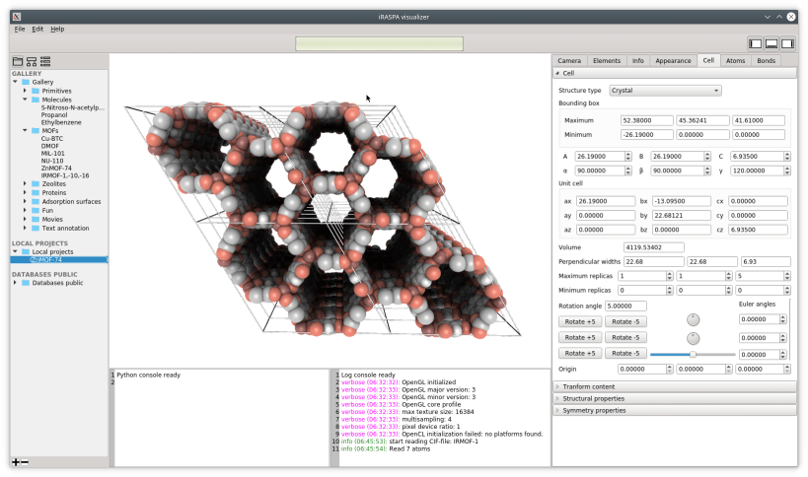
Task: Open the Structure type dropdown
Action: pos(665,90)
